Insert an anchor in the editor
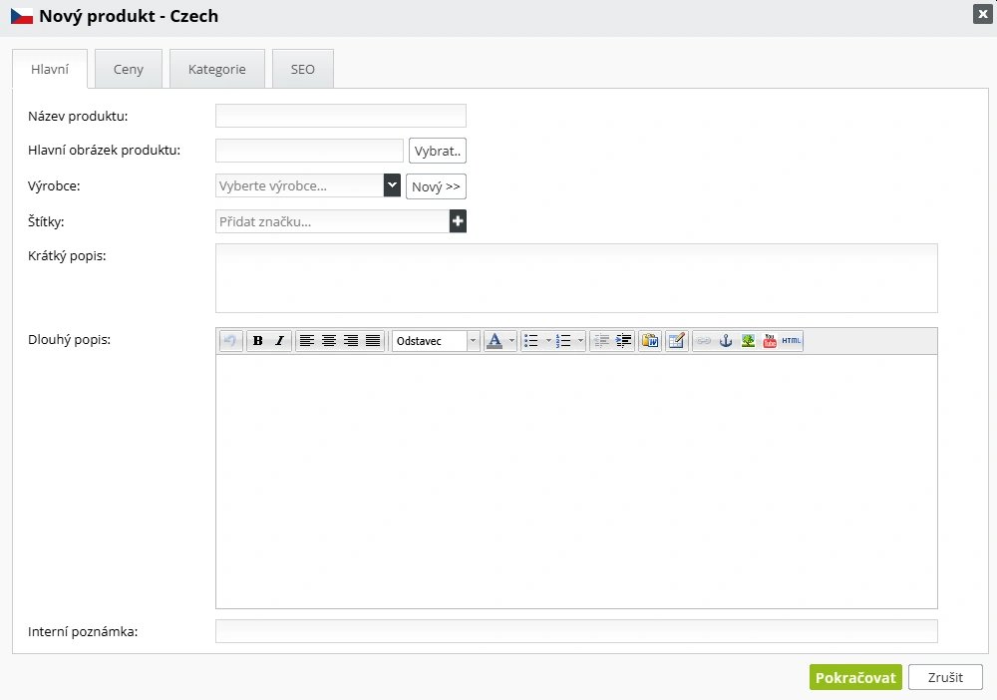The width and height of the screenshot is (997, 700). pos(726,341)
